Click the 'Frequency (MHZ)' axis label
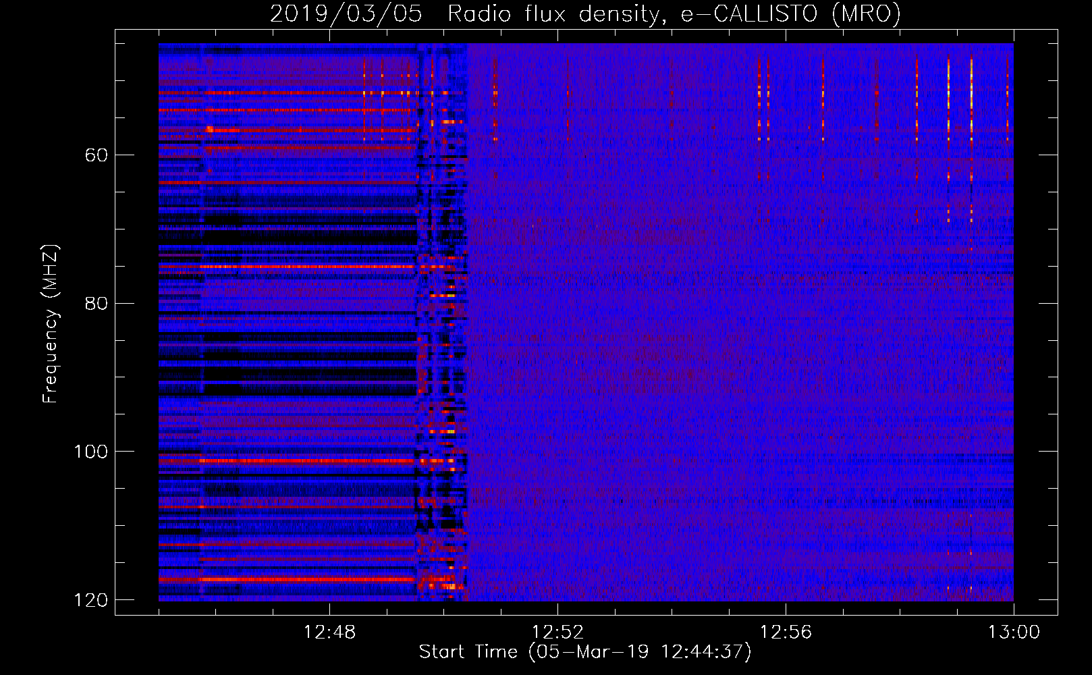 50,324
